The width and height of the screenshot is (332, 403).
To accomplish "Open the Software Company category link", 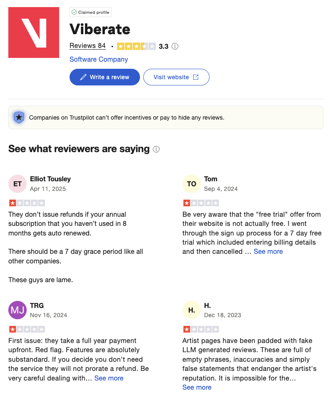I will [x=99, y=59].
